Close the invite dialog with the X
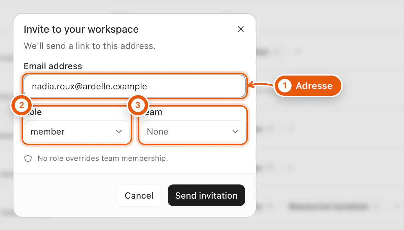The width and height of the screenshot is (404, 230). coord(240,29)
